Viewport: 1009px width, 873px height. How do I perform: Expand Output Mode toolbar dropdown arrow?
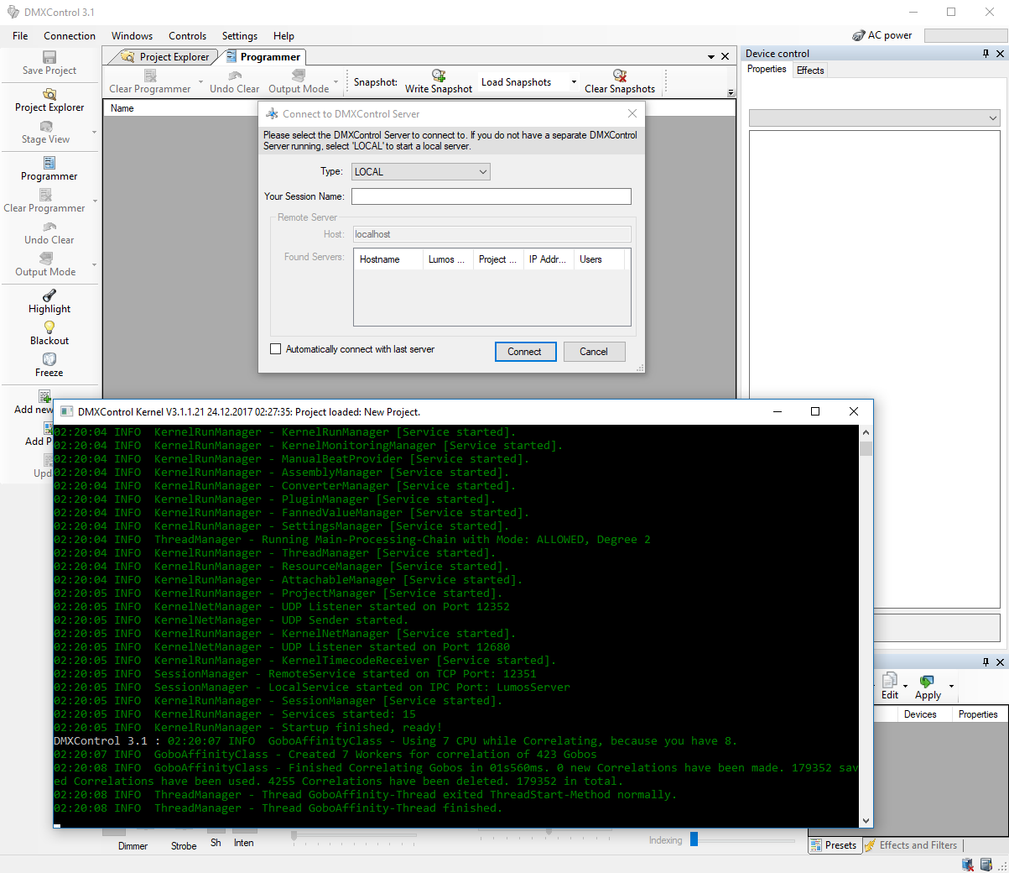click(335, 82)
